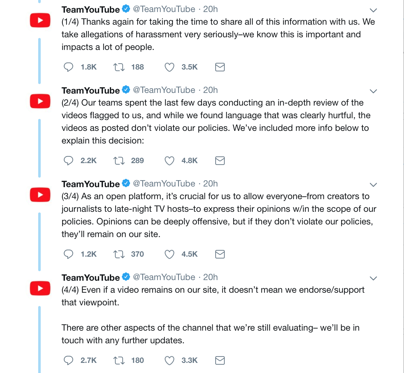Image resolution: width=404 pixels, height=373 pixels.
Task: Like the (1/4) tweet with 3.5K likes
Action: pyautogui.click(x=169, y=67)
